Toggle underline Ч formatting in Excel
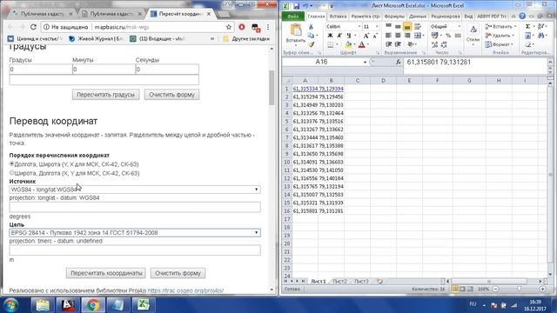 click(x=349, y=36)
